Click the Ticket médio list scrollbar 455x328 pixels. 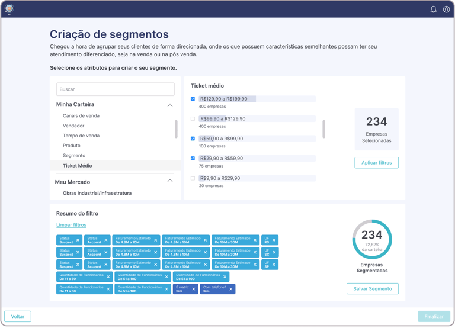[x=324, y=129]
